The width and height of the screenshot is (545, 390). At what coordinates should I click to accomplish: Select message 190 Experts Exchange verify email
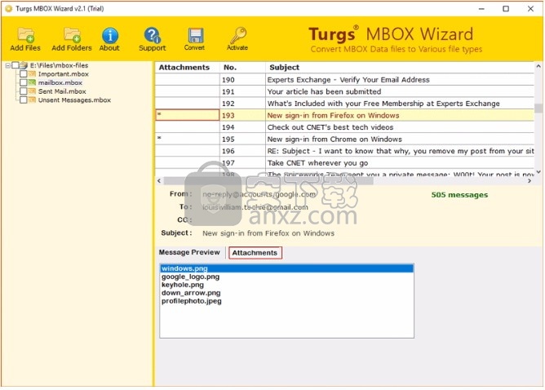(344, 80)
